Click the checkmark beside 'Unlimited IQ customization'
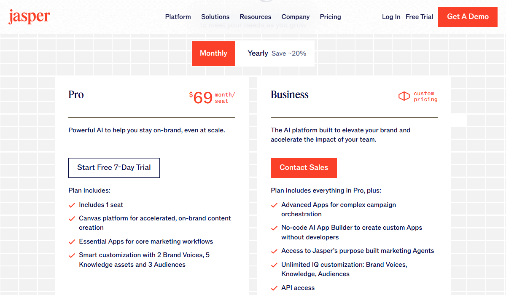 [x=274, y=265]
